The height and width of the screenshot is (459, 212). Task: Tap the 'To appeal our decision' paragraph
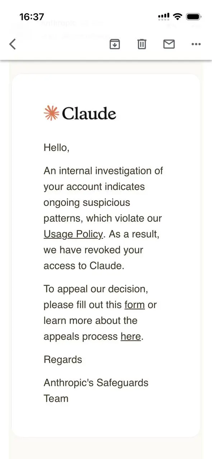coord(100,313)
